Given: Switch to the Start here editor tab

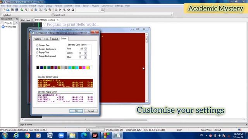Looking at the screenshot, I should [x=25, y=20].
